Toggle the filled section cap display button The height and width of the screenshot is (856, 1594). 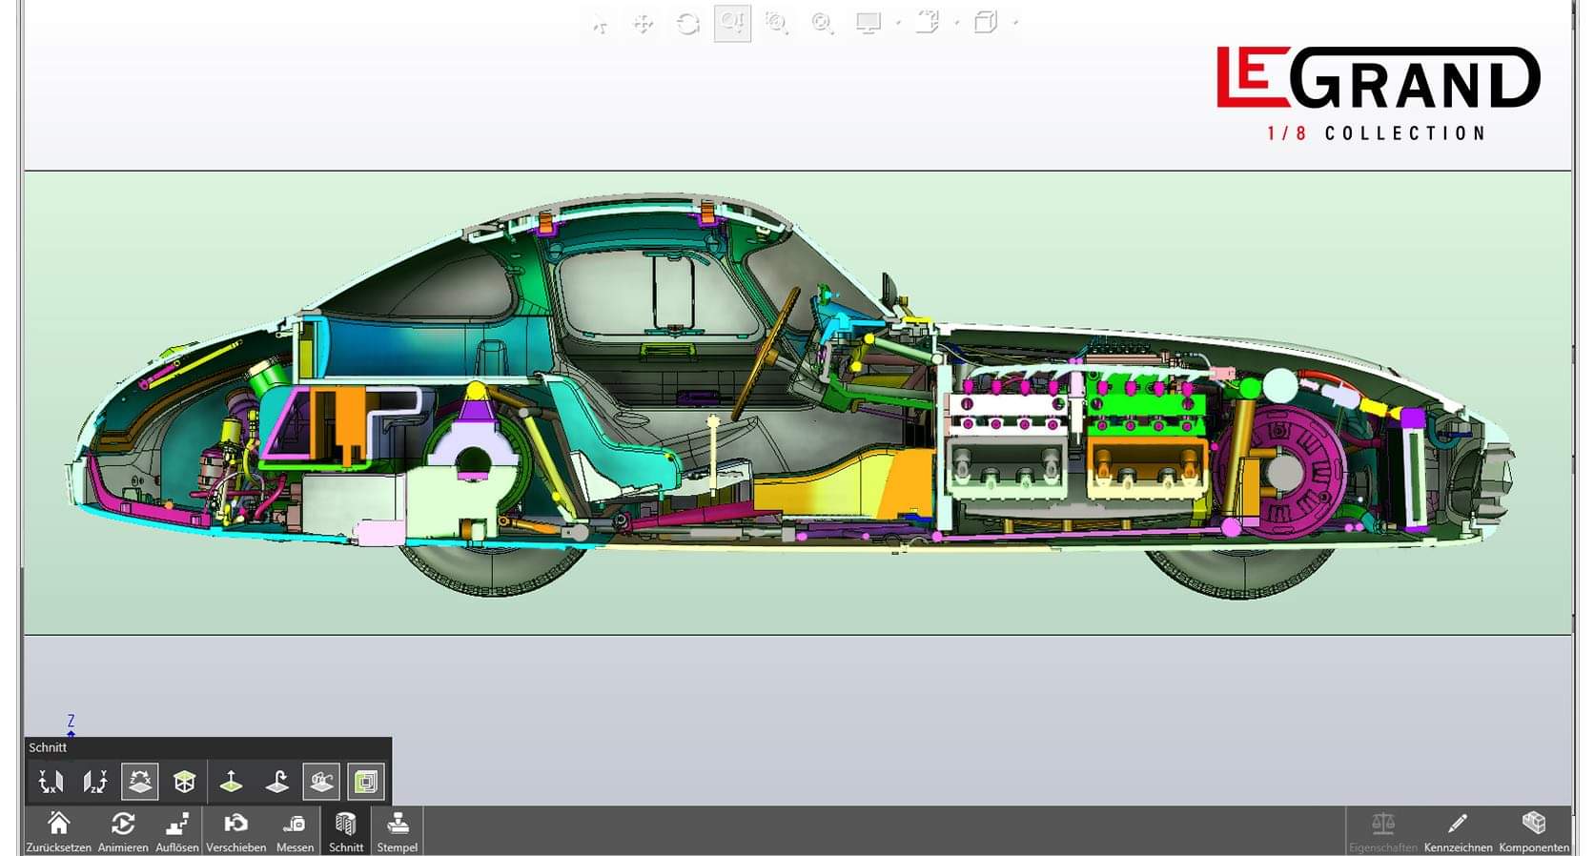point(366,783)
